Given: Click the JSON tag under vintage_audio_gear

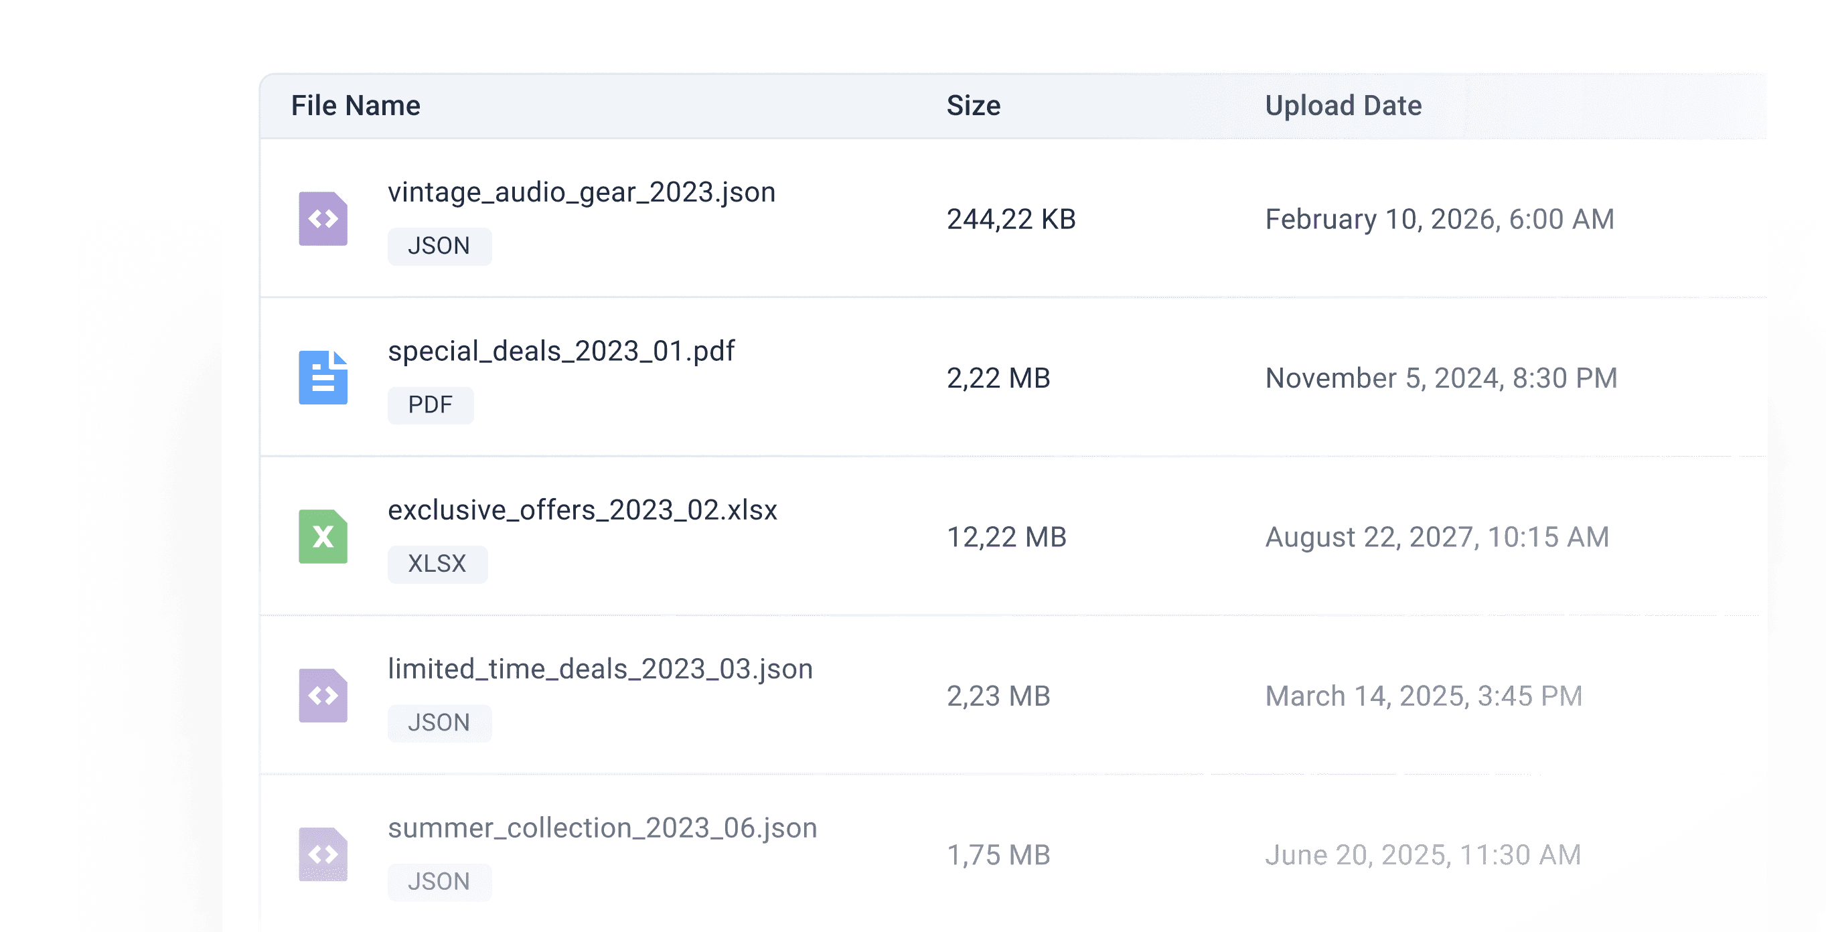Looking at the screenshot, I should (439, 246).
